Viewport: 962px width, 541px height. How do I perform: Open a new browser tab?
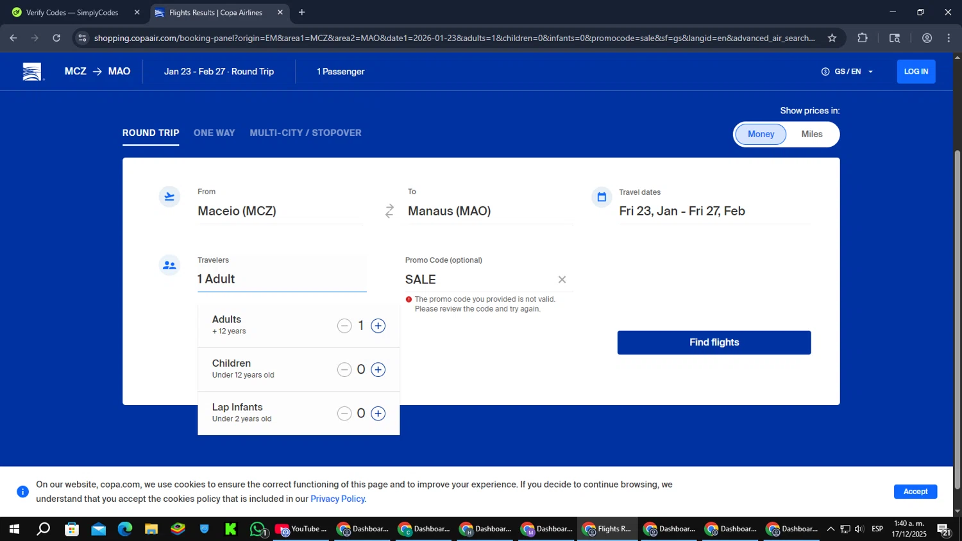click(301, 12)
